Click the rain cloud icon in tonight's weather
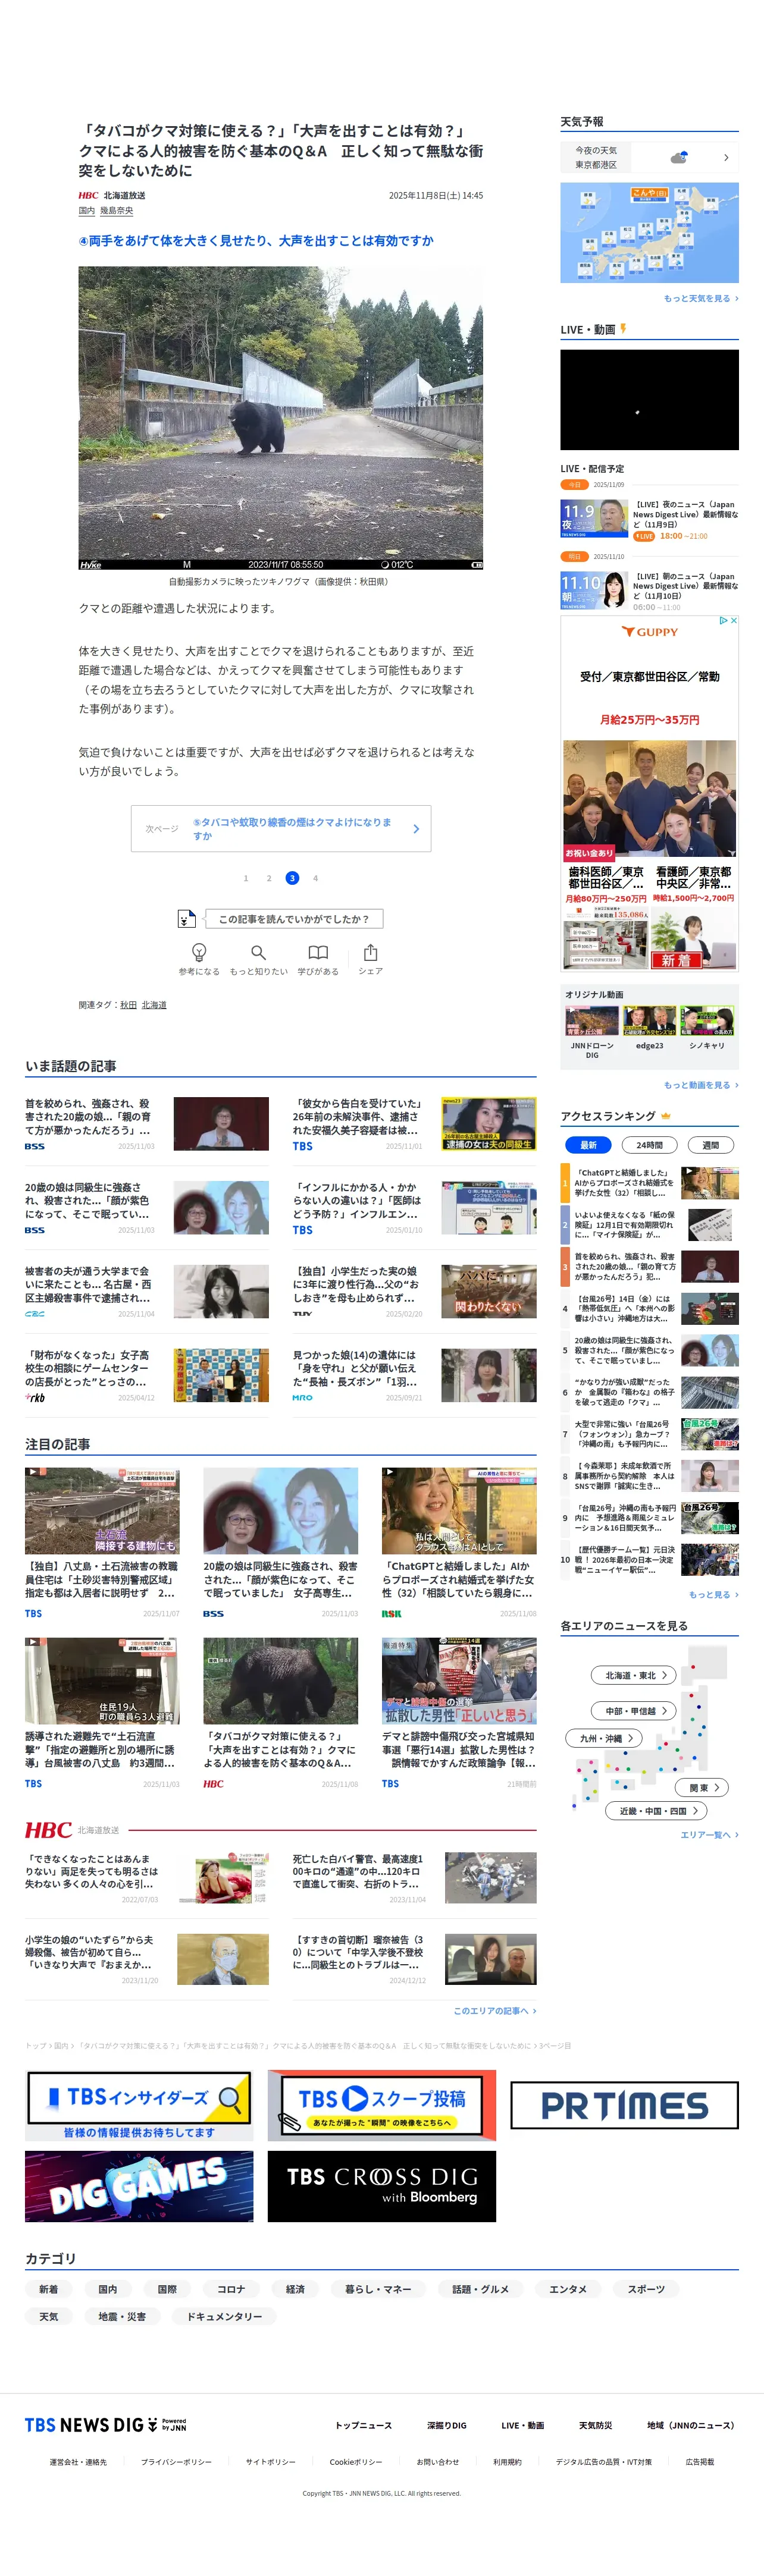764x2576 pixels. click(679, 157)
